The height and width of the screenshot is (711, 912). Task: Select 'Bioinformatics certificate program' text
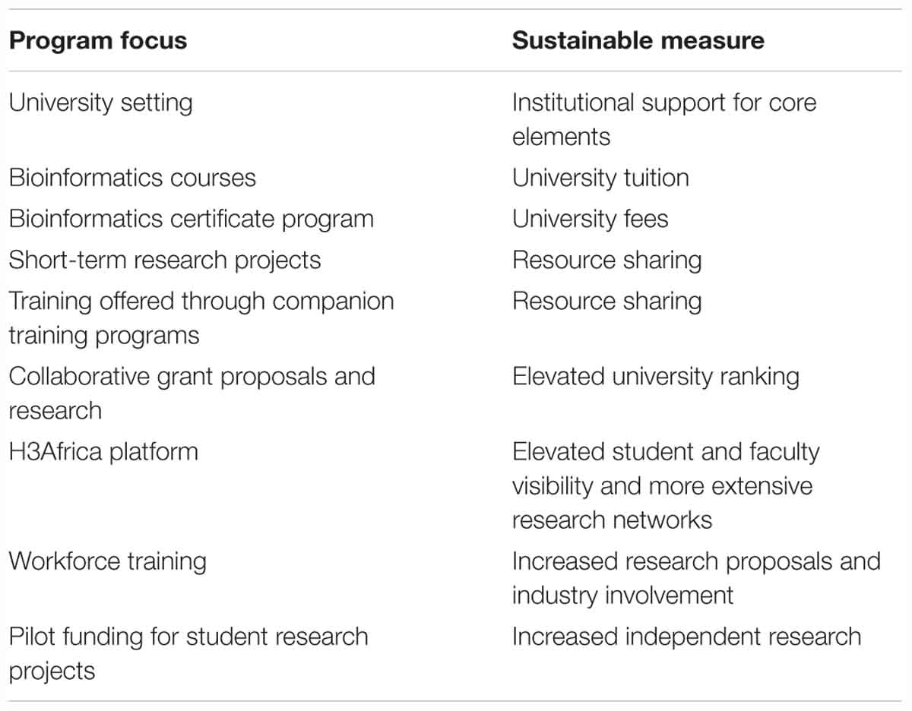(x=191, y=219)
